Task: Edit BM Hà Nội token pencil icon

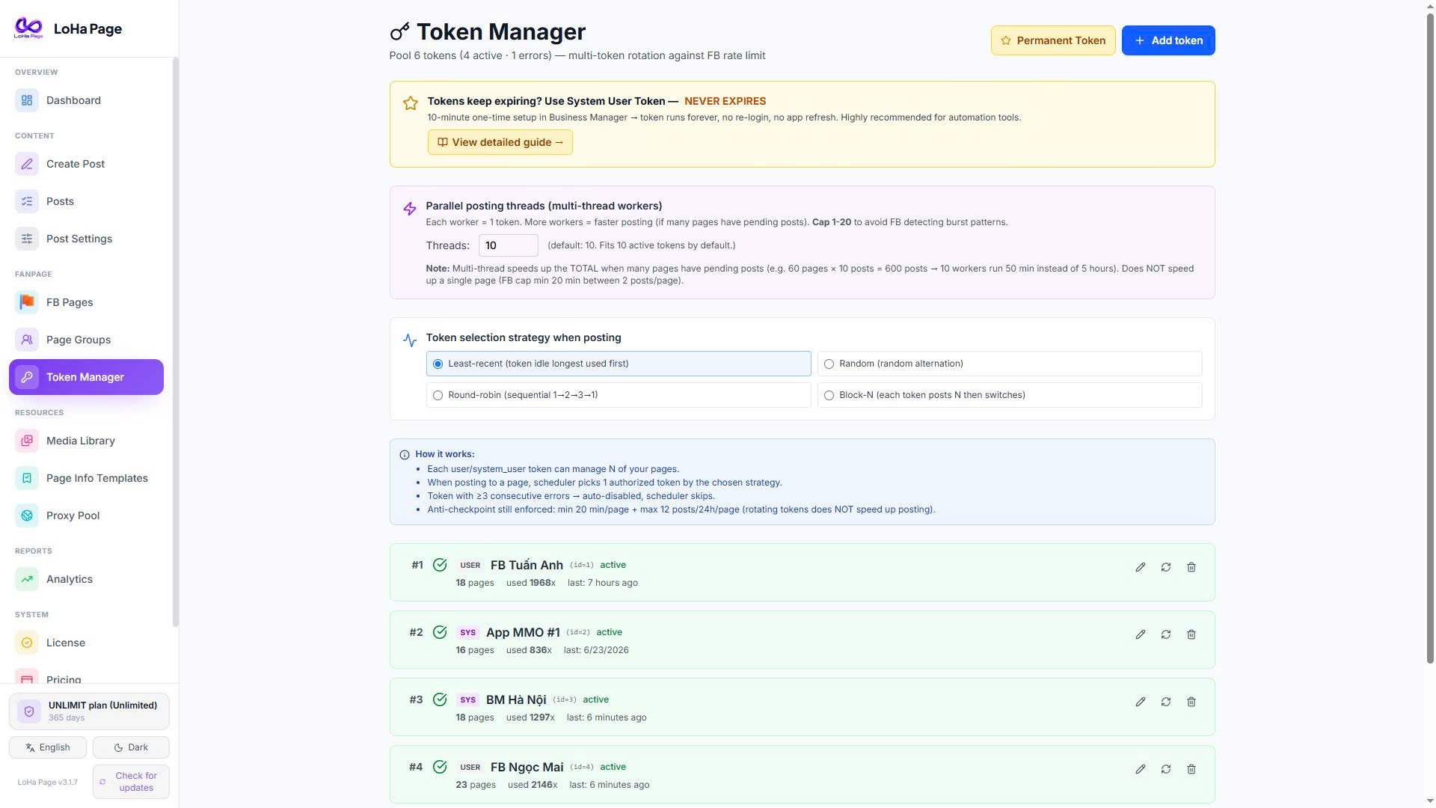Action: point(1141,702)
